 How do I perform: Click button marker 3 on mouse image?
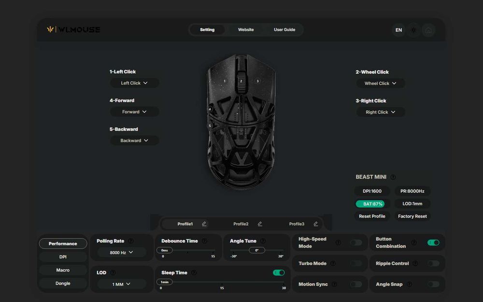pyautogui.click(x=258, y=81)
